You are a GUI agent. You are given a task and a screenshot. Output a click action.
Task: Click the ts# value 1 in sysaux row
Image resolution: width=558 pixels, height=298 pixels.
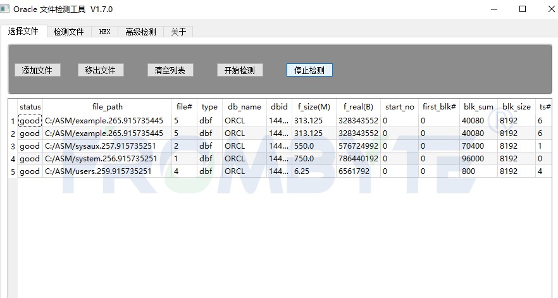[544, 146]
